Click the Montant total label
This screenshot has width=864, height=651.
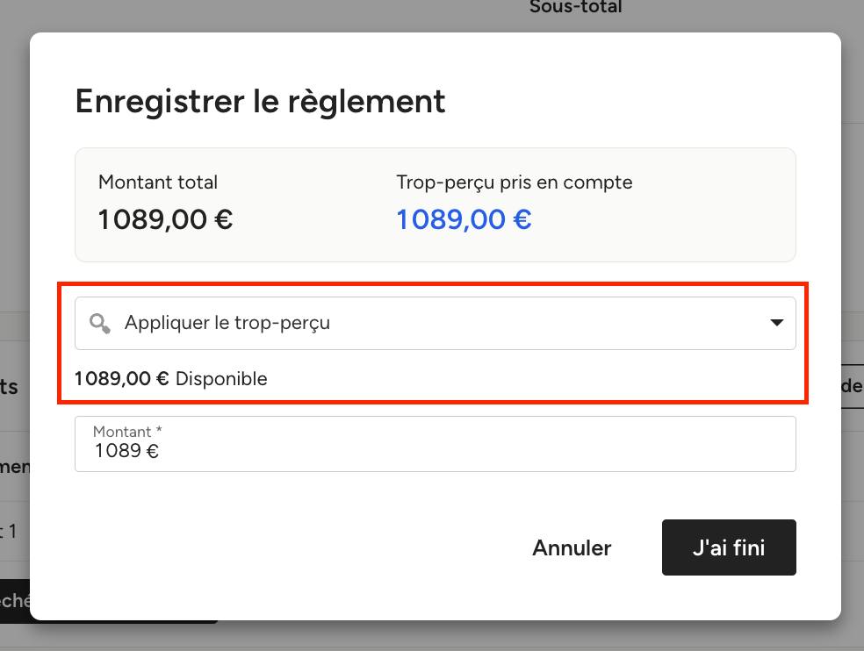click(158, 182)
